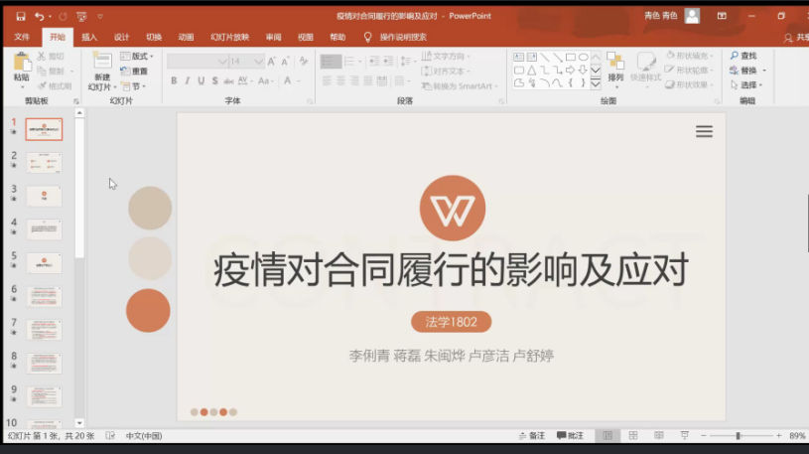Center align the text
The width and height of the screenshot is (809, 454).
(340, 80)
